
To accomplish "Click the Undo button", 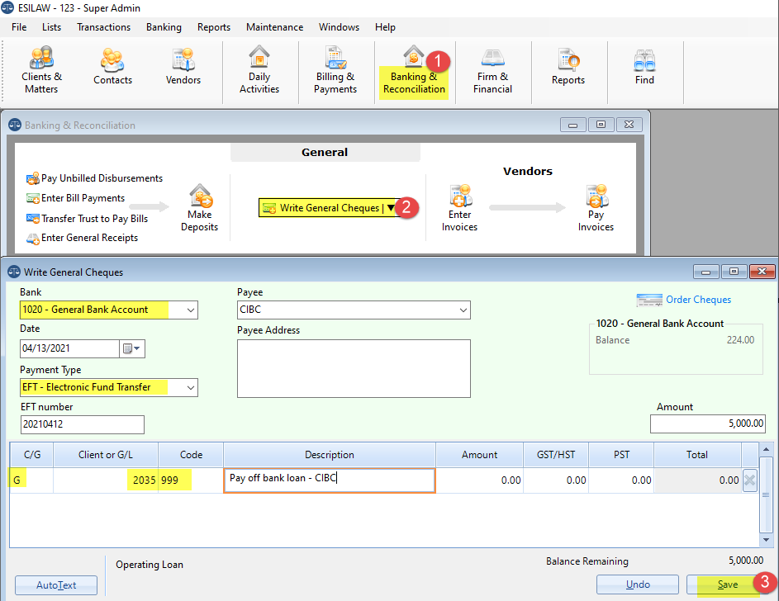I will [x=638, y=584].
